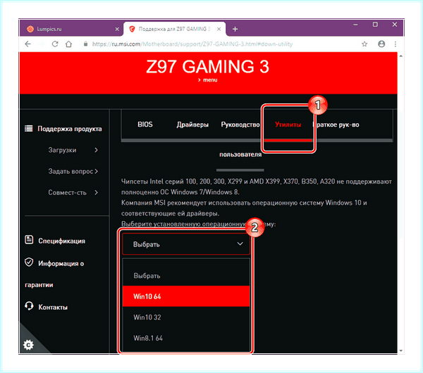Screen dimensions: 423x373
Task: Open the user profile icon in toolbar
Action: pos(381,44)
